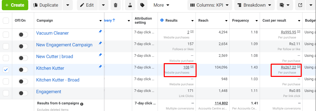Viewport: 316px width, 111px height.
Task: Click the 108 website purchases result
Action: [186, 67]
